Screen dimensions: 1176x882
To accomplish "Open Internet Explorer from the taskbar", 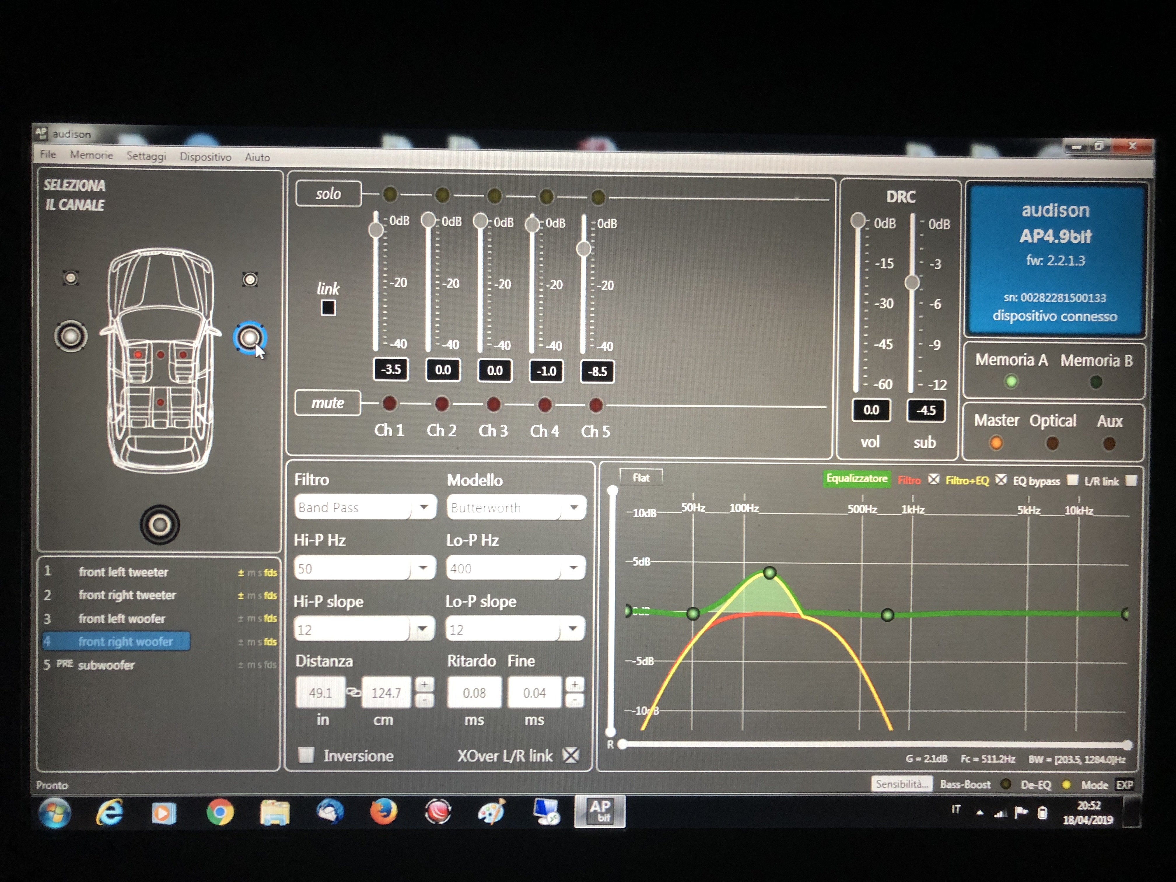I will coord(110,812).
